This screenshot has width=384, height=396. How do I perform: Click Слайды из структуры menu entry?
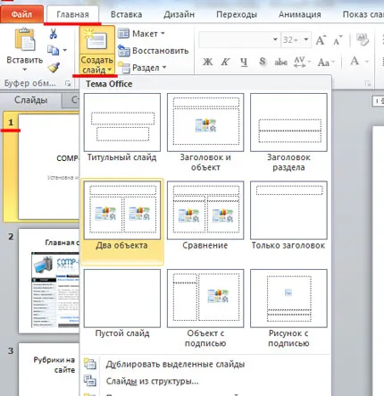152,381
